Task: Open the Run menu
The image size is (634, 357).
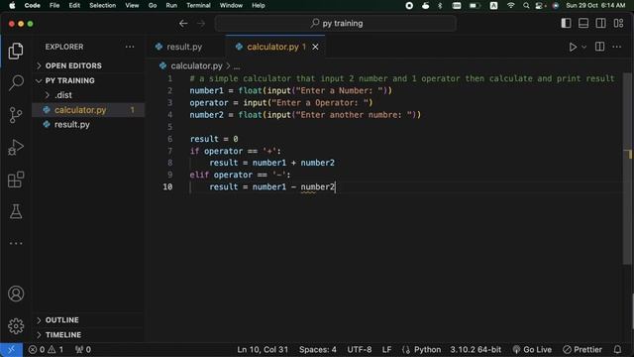Action: pyautogui.click(x=171, y=5)
